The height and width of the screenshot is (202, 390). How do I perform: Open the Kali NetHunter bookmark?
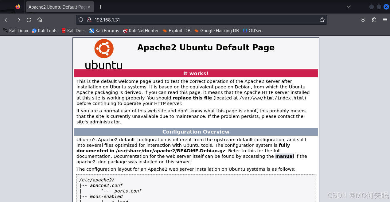141,30
